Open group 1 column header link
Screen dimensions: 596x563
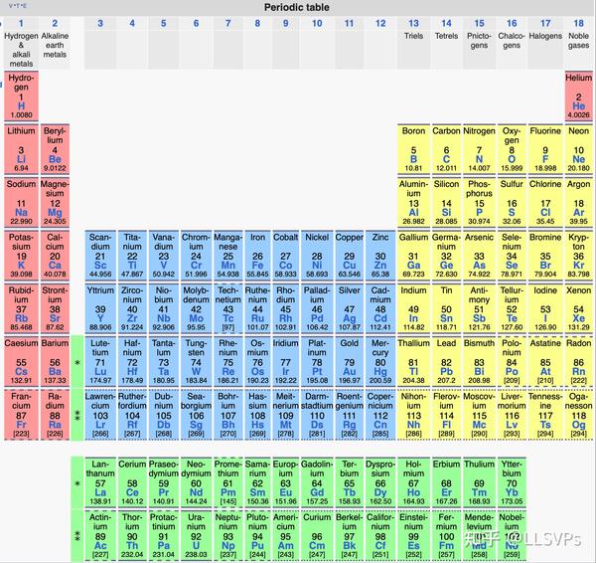coord(21,23)
